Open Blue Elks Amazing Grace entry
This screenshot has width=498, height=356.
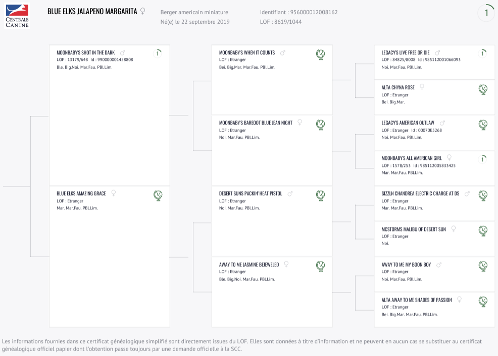click(81, 193)
